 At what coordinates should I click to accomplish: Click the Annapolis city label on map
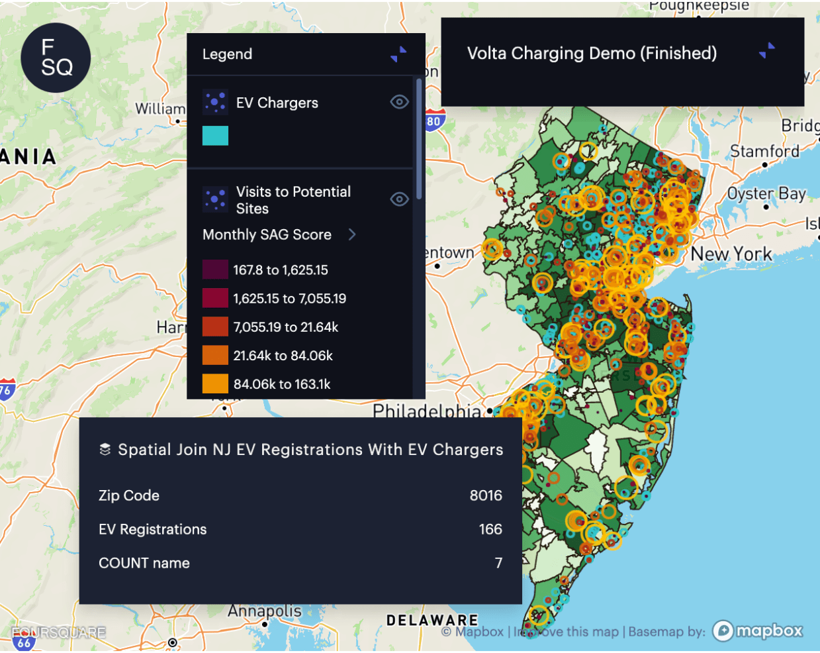click(x=265, y=611)
